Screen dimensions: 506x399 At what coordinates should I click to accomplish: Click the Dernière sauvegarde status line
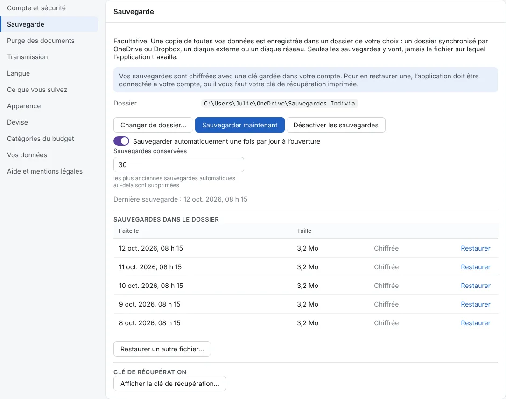tap(180, 199)
